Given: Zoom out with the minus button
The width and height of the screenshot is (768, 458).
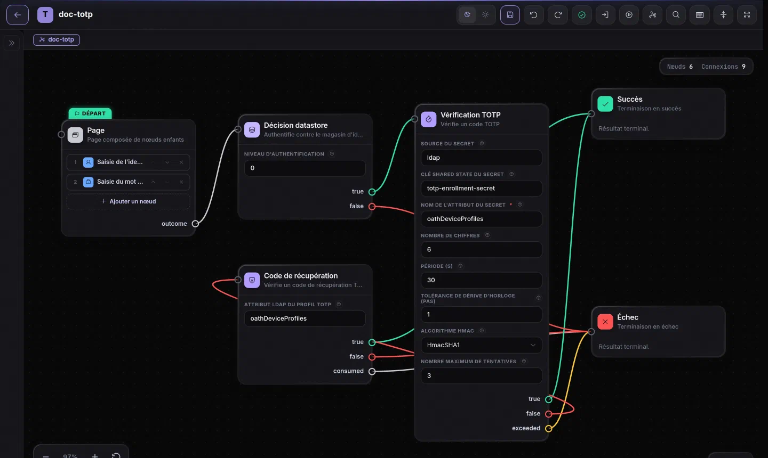Looking at the screenshot, I should (x=46, y=455).
